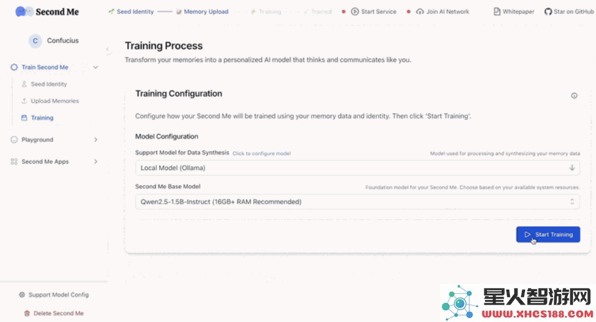Image resolution: width=596 pixels, height=322 pixels.
Task: Click the Training Process heading
Action: point(164,45)
